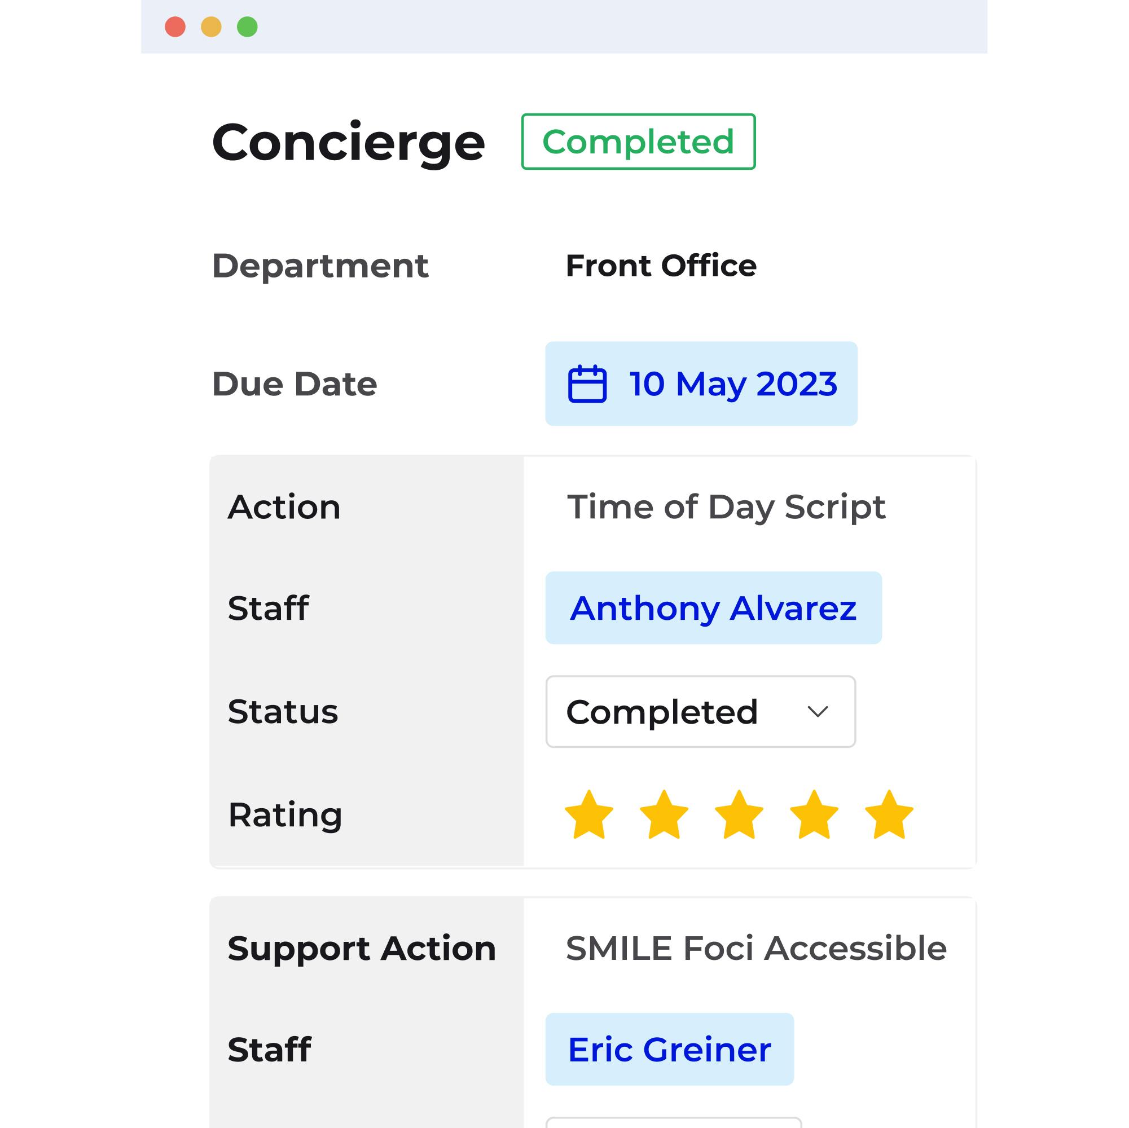Click the Concierge page title

pos(348,143)
